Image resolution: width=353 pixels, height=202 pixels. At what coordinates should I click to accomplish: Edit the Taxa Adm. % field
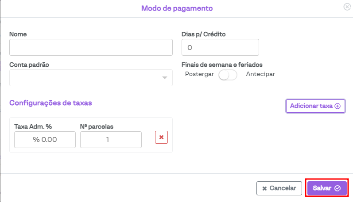pyautogui.click(x=45, y=140)
